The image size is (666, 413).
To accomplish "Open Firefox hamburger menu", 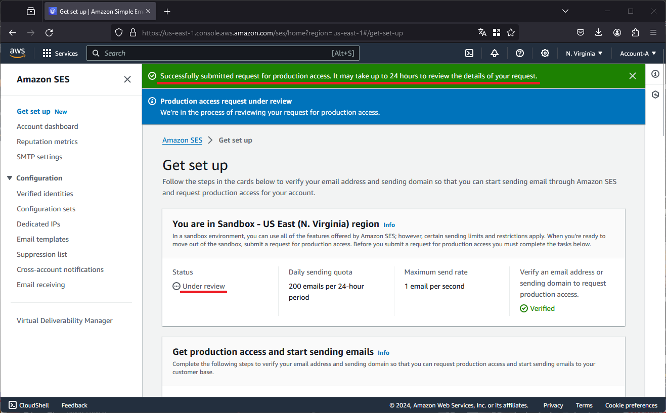I will click(653, 32).
